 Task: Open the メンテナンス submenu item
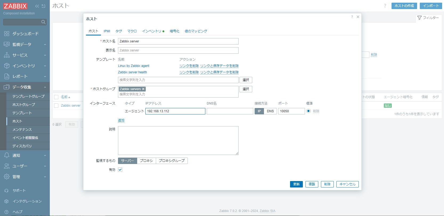pyautogui.click(x=28, y=130)
